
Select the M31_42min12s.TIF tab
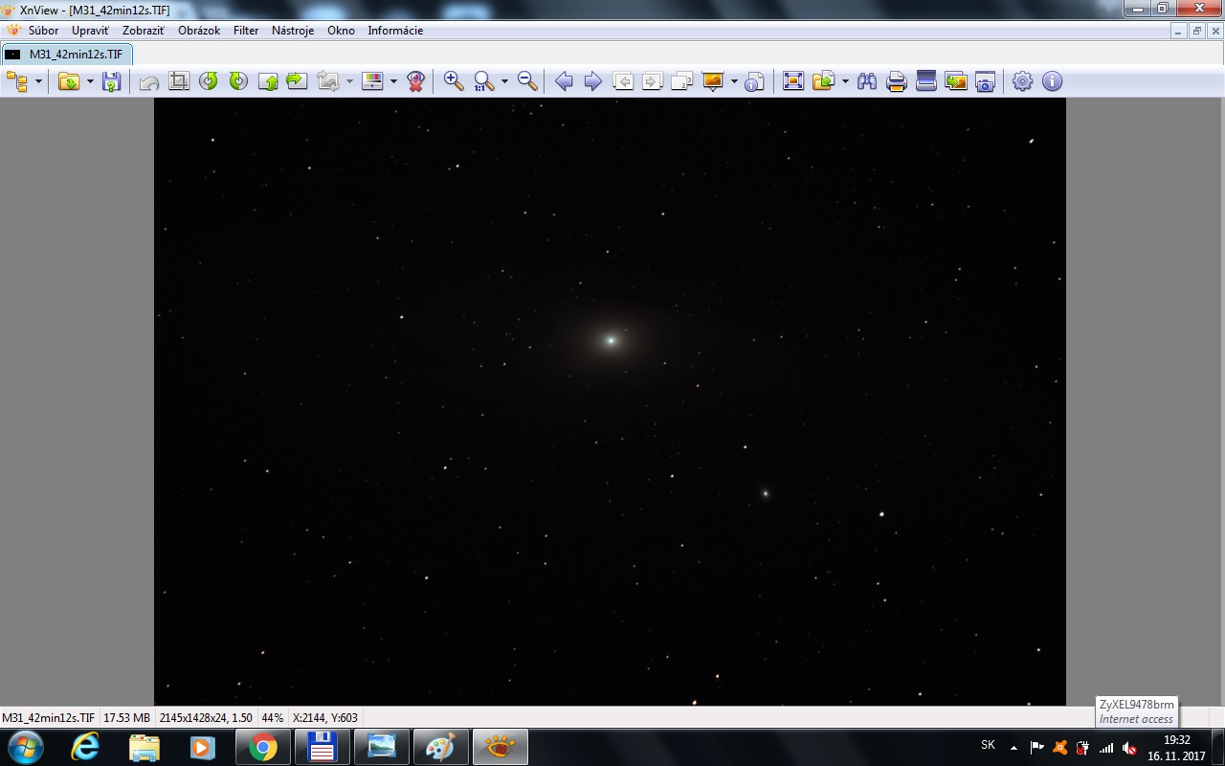tap(67, 55)
